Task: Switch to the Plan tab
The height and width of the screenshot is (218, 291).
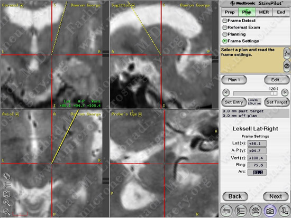Action: tap(247, 12)
